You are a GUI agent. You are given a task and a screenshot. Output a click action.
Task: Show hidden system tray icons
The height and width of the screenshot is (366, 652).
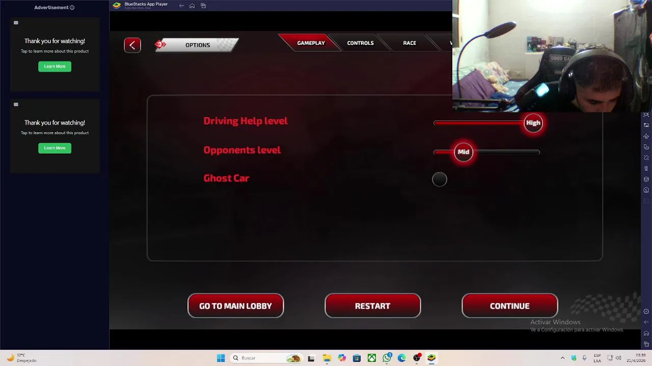tap(562, 358)
